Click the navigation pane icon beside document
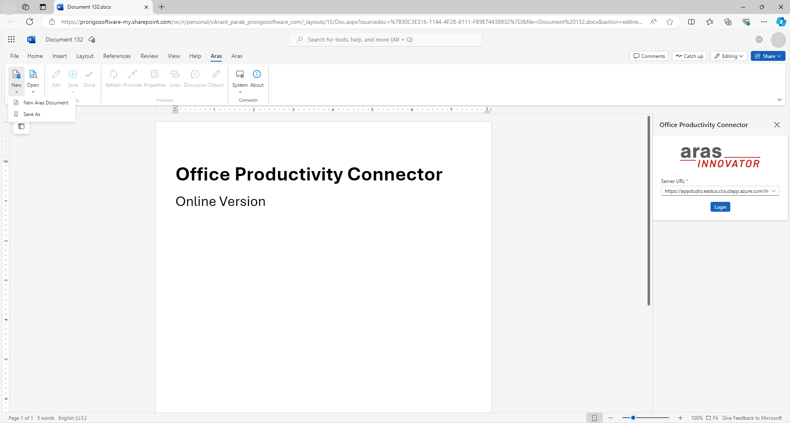This screenshot has width=790, height=423. click(21, 126)
